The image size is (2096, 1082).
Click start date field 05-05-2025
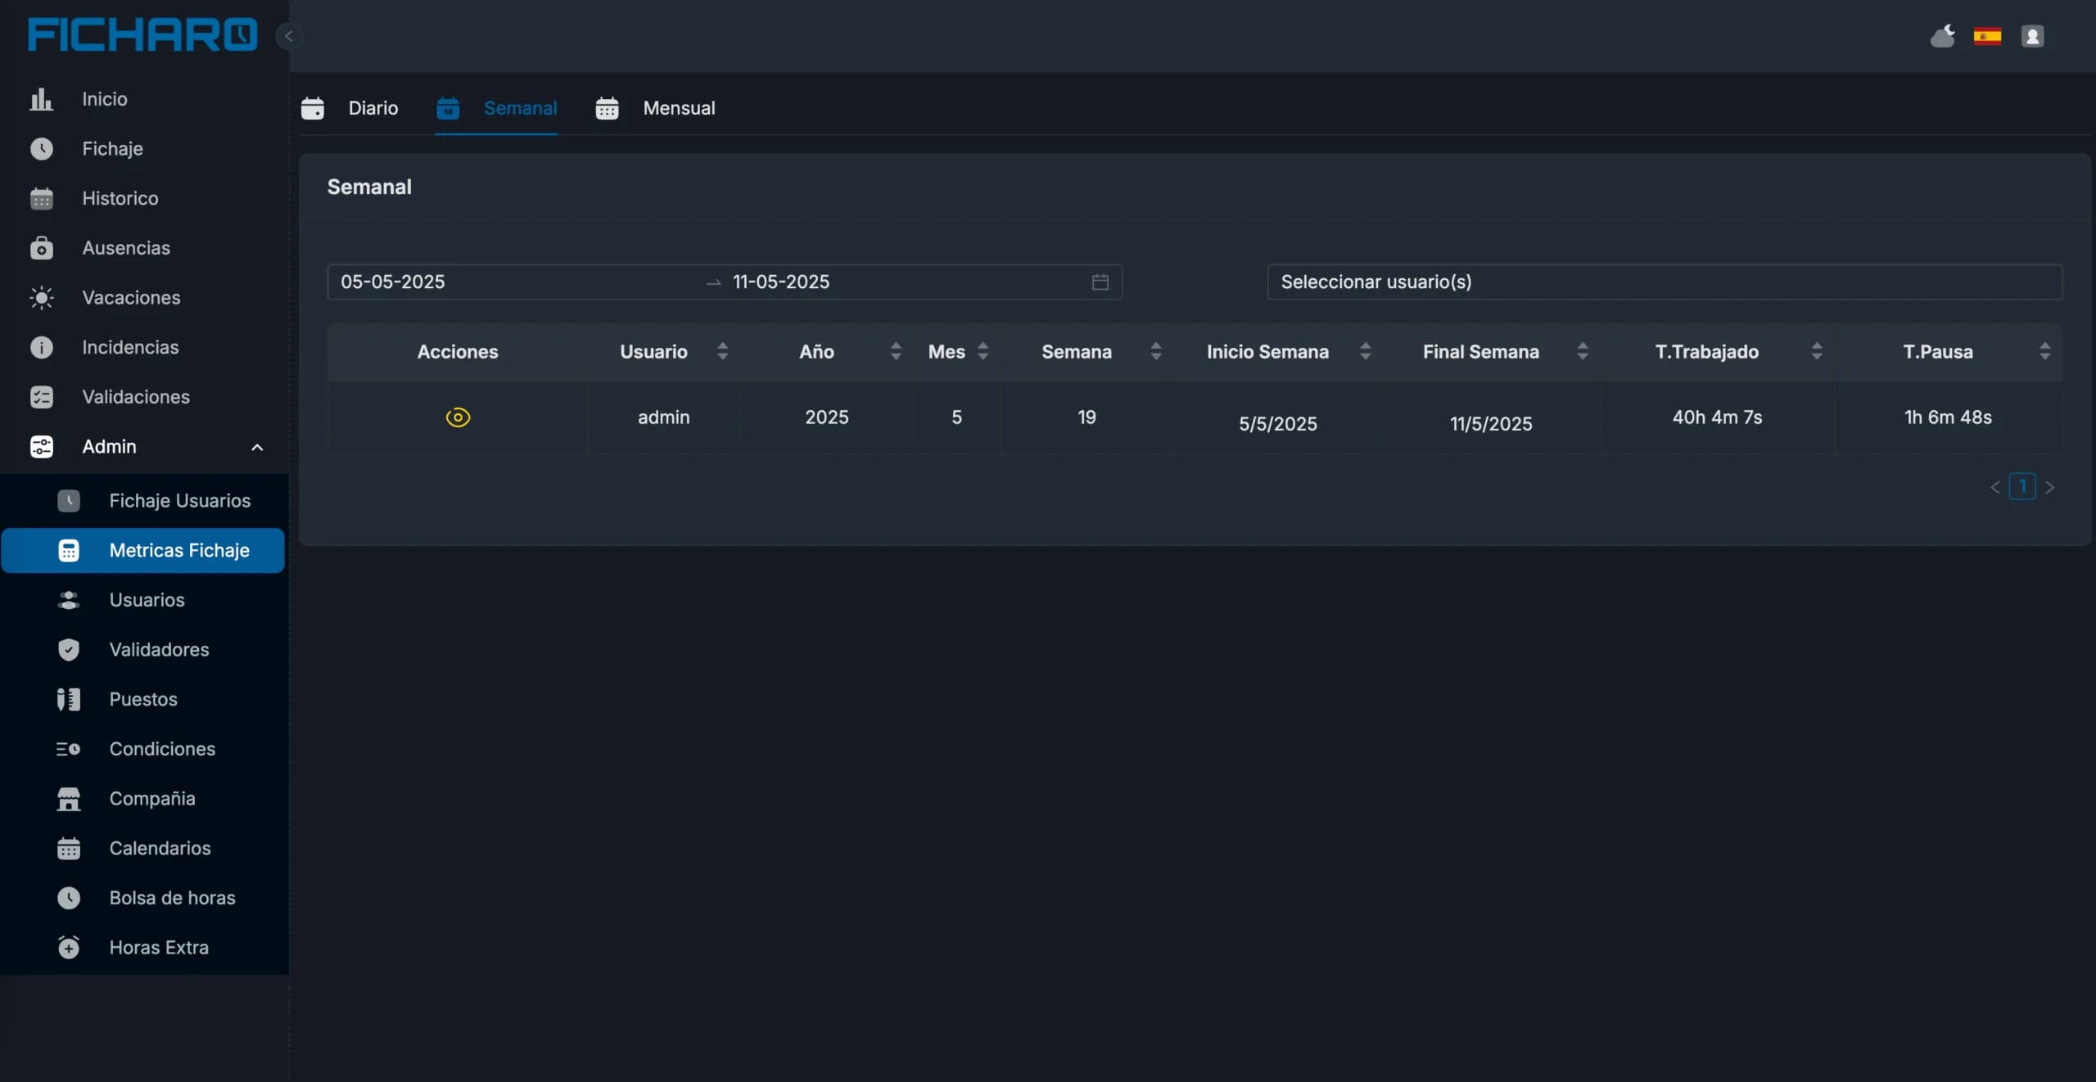(393, 282)
